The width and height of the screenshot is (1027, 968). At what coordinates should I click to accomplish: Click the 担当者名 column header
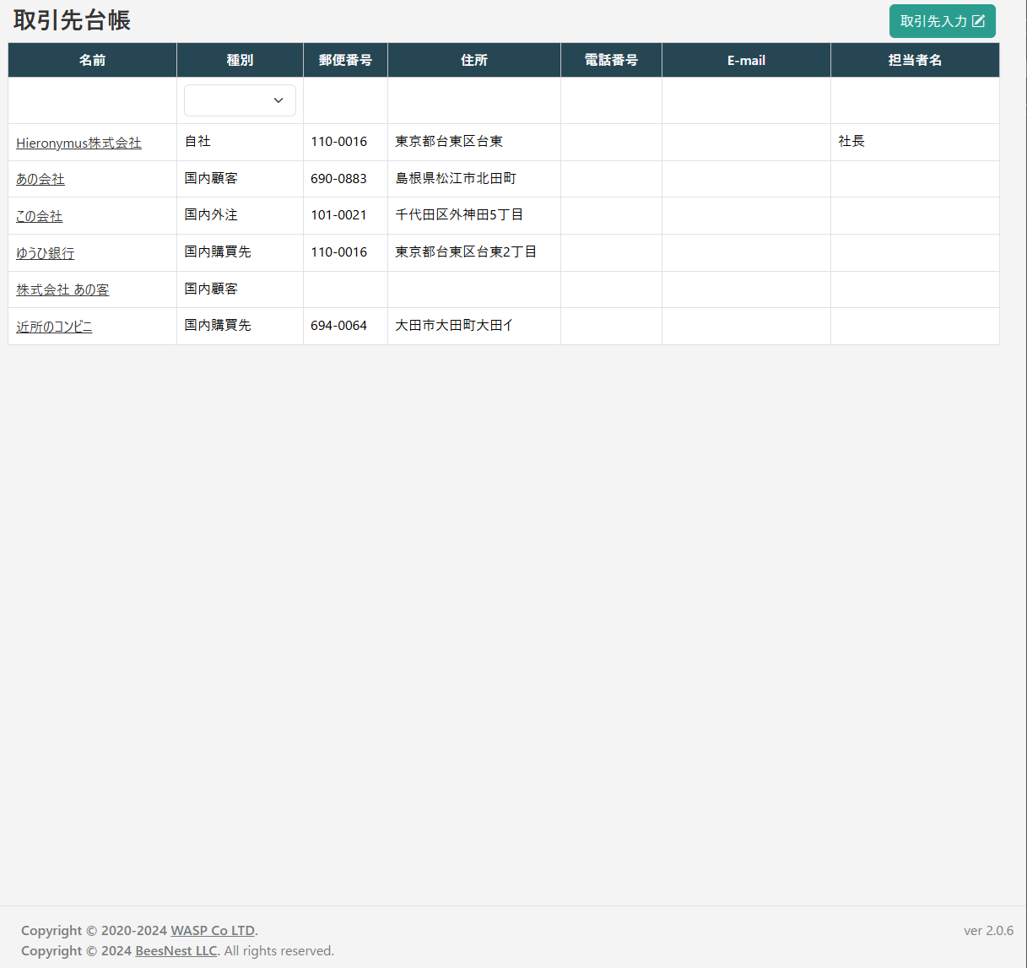[x=915, y=60]
